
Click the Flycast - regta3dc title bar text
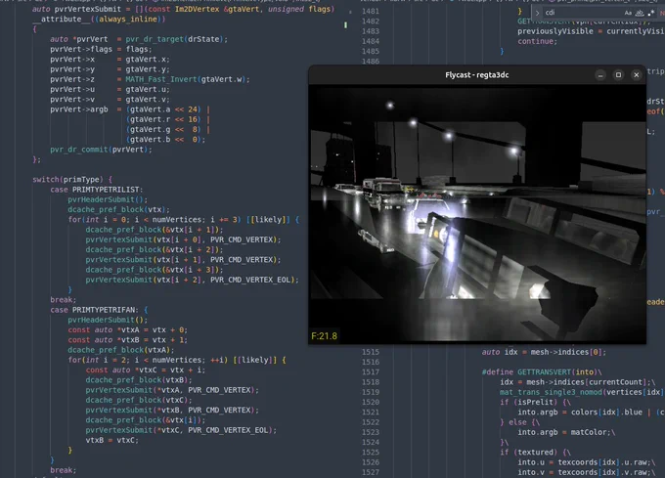[x=476, y=75]
